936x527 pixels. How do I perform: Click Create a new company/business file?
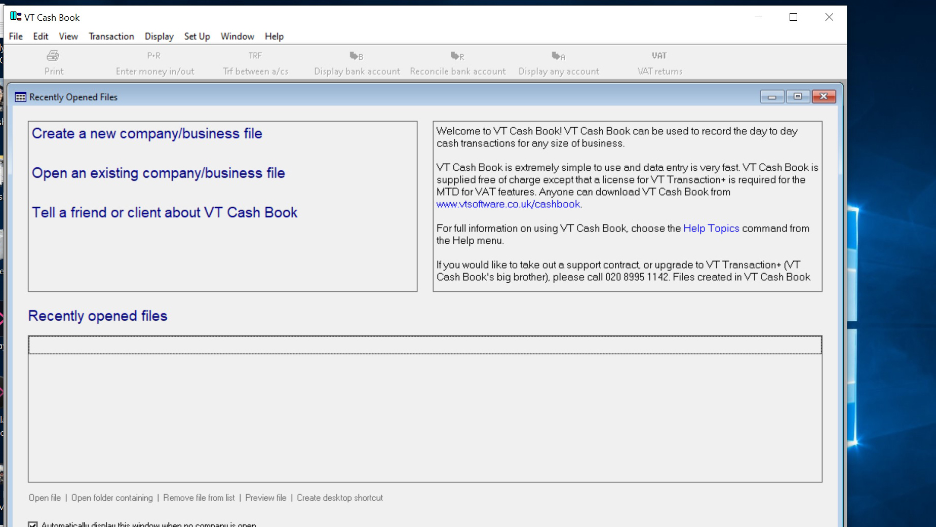pos(147,133)
